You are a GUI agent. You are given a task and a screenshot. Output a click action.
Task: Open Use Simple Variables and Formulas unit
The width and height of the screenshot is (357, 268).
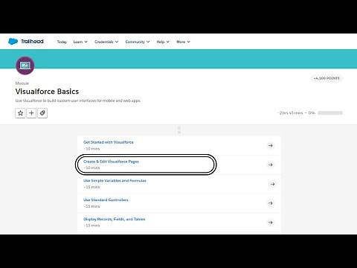coord(115,181)
